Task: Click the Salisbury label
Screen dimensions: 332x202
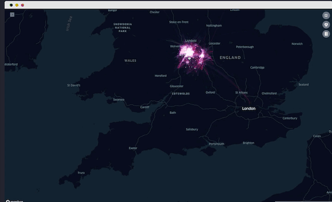Action: pyautogui.click(x=192, y=130)
